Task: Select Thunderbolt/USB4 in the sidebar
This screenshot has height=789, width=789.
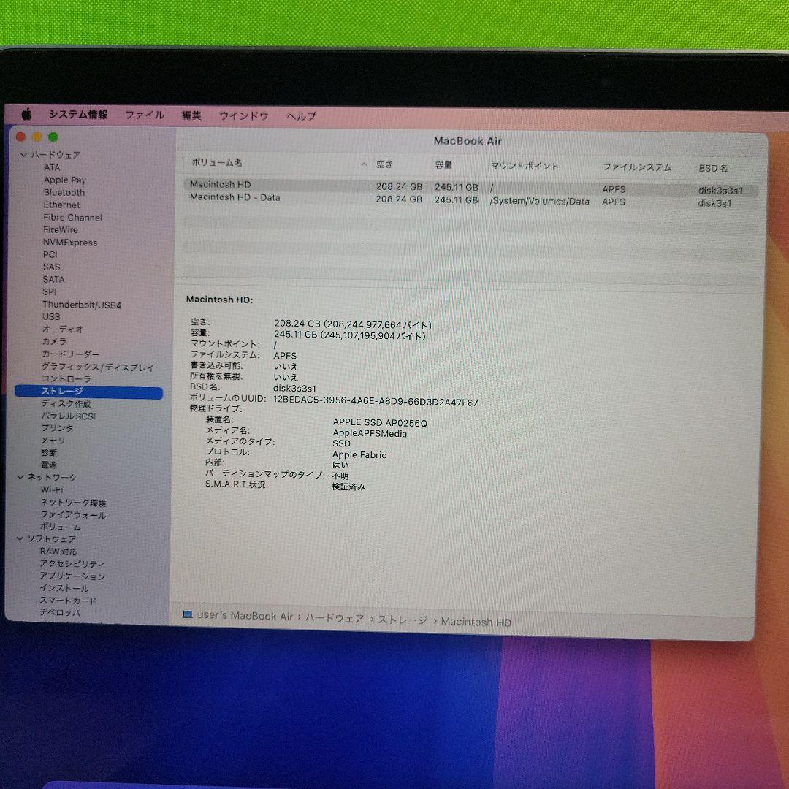Action: click(83, 304)
